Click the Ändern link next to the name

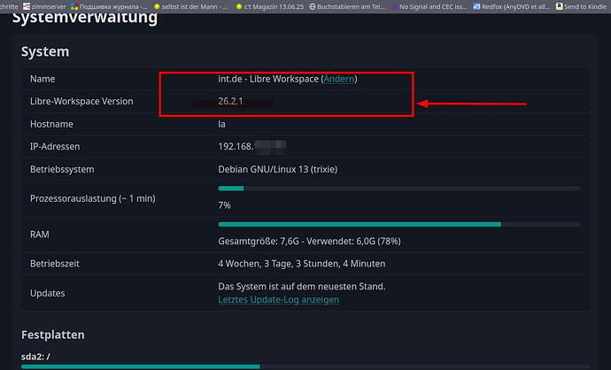339,79
